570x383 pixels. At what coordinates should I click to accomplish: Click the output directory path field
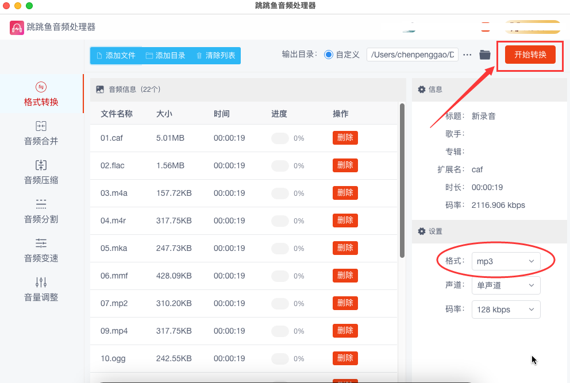[x=412, y=55]
